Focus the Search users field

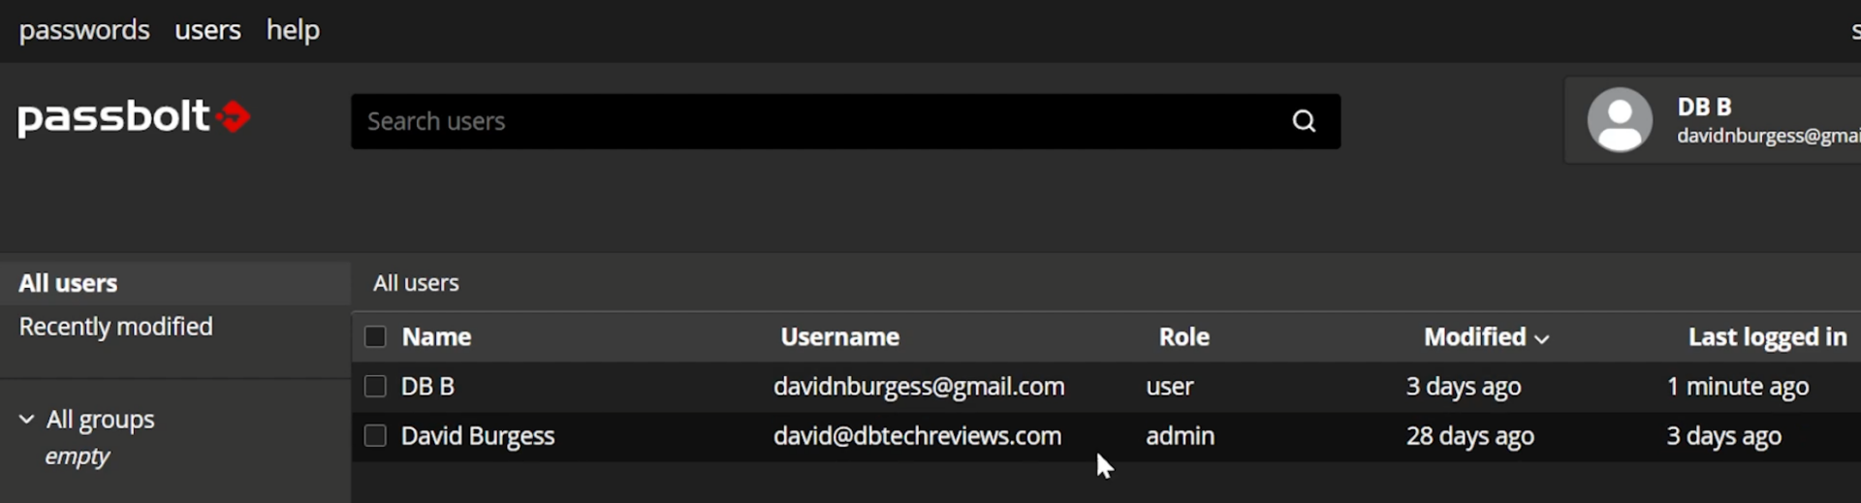pos(845,121)
